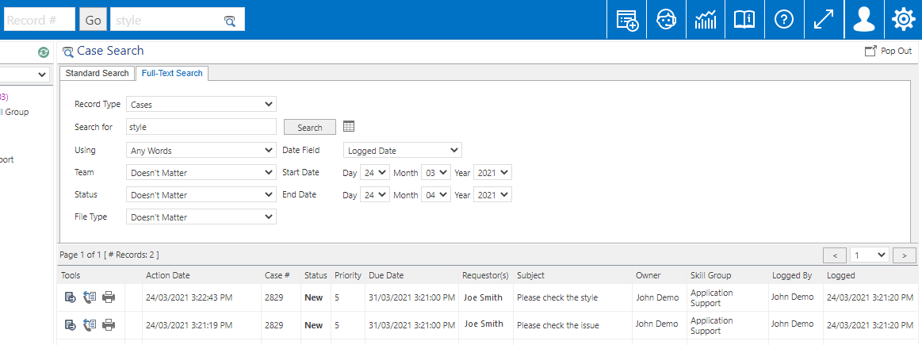Click the green refresh icon in sidebar
Image resolution: width=922 pixels, height=345 pixels.
(x=43, y=52)
